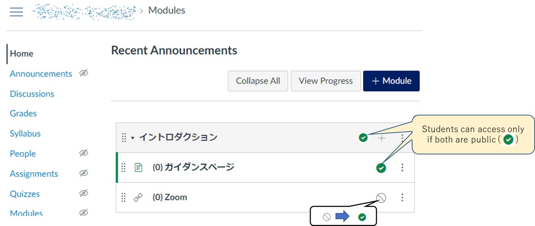Viewport: 535px width, 226px height.
Task: Open the hamburger navigation menu
Action: pos(16,11)
